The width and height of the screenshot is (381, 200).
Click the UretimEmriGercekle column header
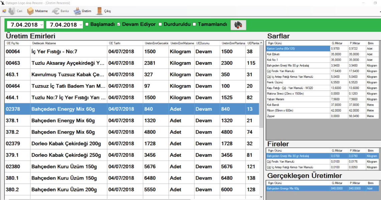click(156, 43)
